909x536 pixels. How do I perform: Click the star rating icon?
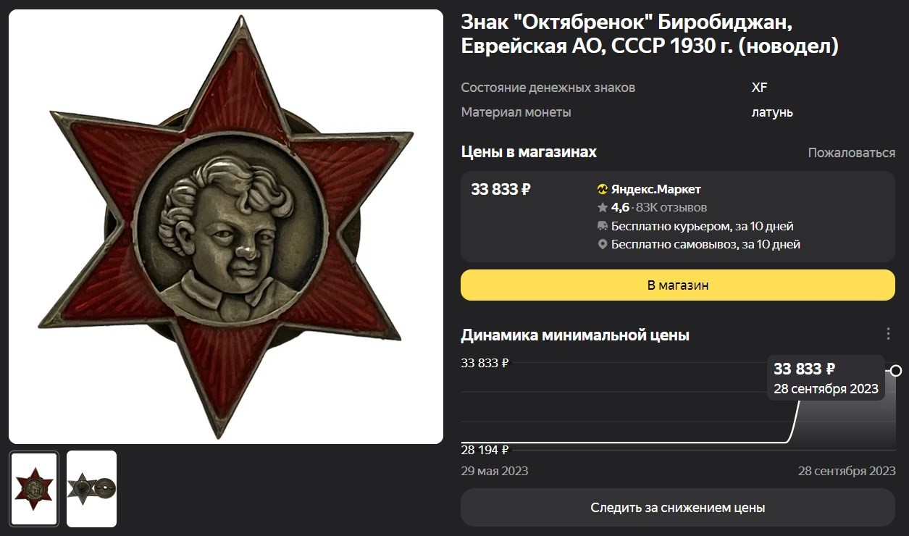coord(602,208)
